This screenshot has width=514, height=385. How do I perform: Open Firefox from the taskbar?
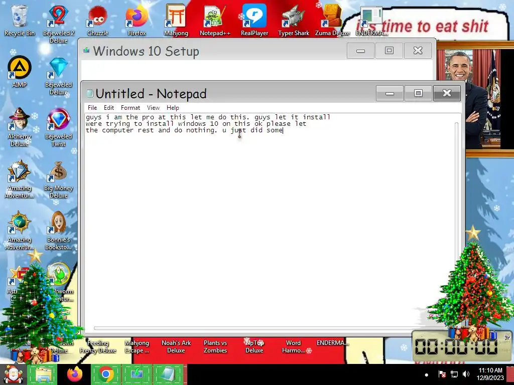(74, 374)
